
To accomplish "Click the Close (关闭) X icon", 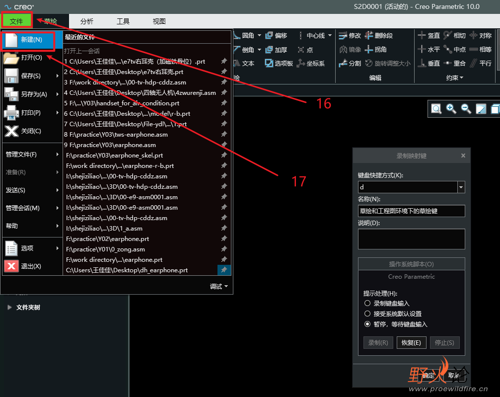I will (x=11, y=131).
